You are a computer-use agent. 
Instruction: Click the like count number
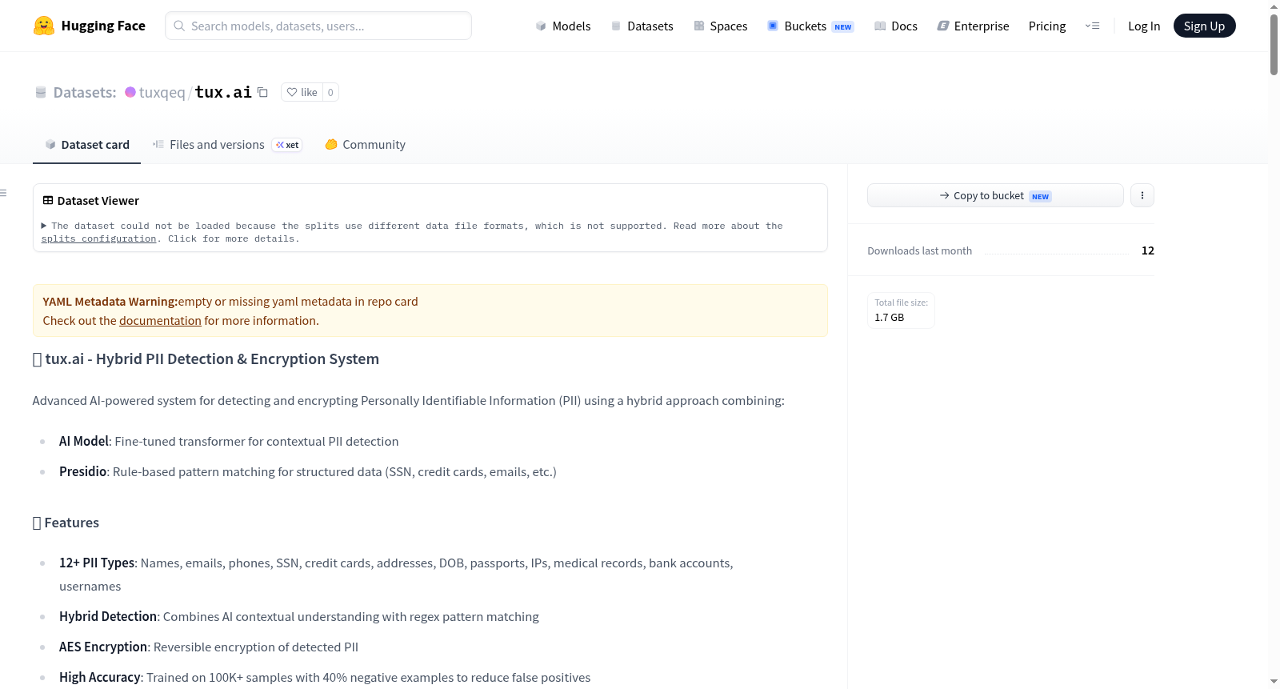click(x=330, y=92)
